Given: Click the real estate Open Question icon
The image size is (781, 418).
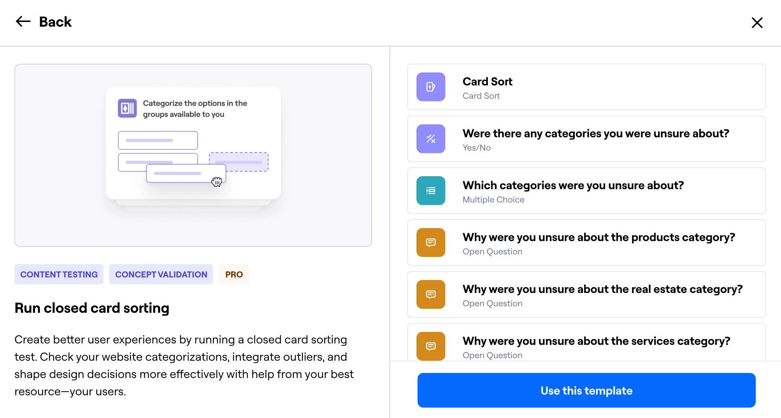Looking at the screenshot, I should pyautogui.click(x=431, y=294).
